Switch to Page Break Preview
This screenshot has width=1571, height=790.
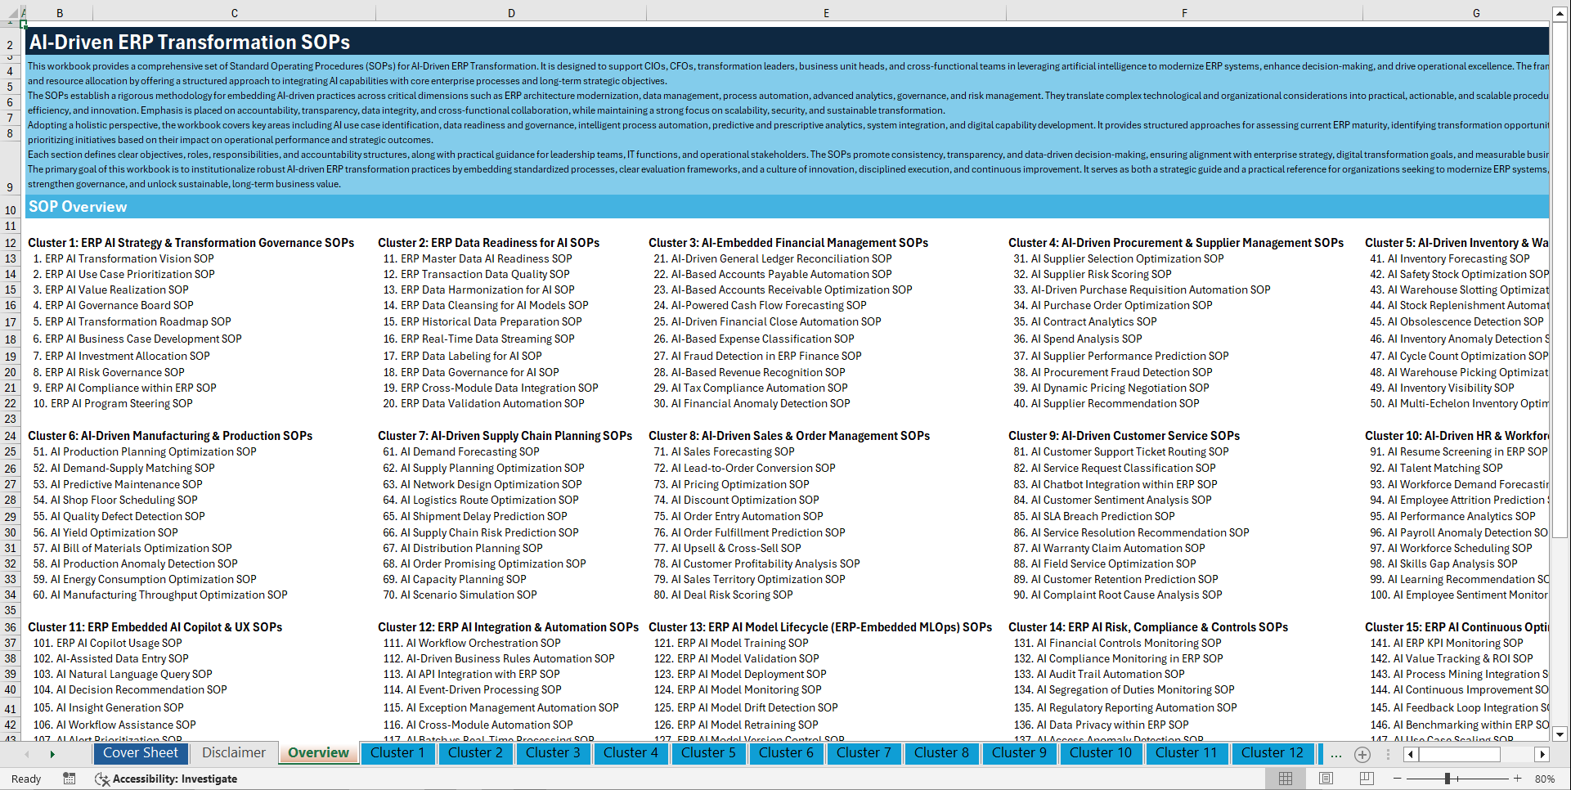1366,779
